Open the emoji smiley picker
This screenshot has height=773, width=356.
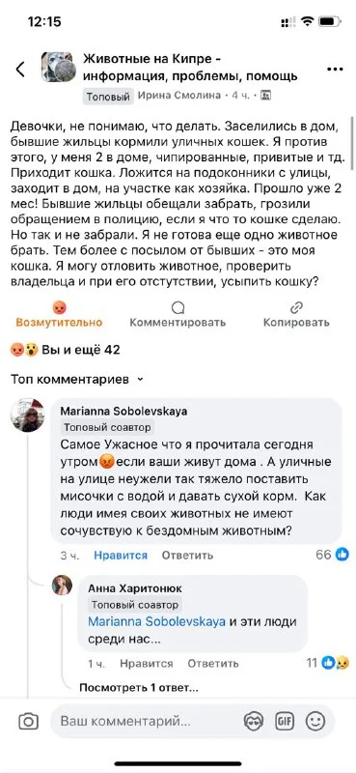[x=315, y=722]
